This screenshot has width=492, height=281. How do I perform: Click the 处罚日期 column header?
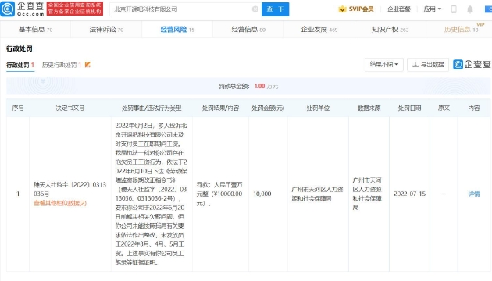(x=409, y=108)
